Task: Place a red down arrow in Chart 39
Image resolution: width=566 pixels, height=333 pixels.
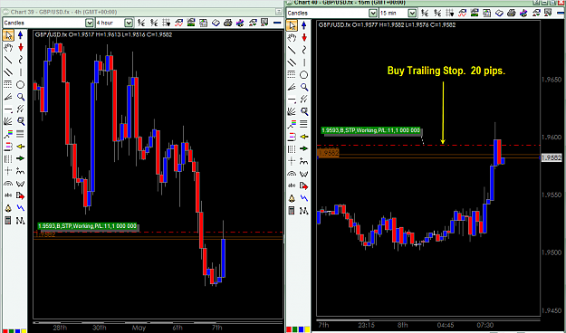Action: [20, 47]
